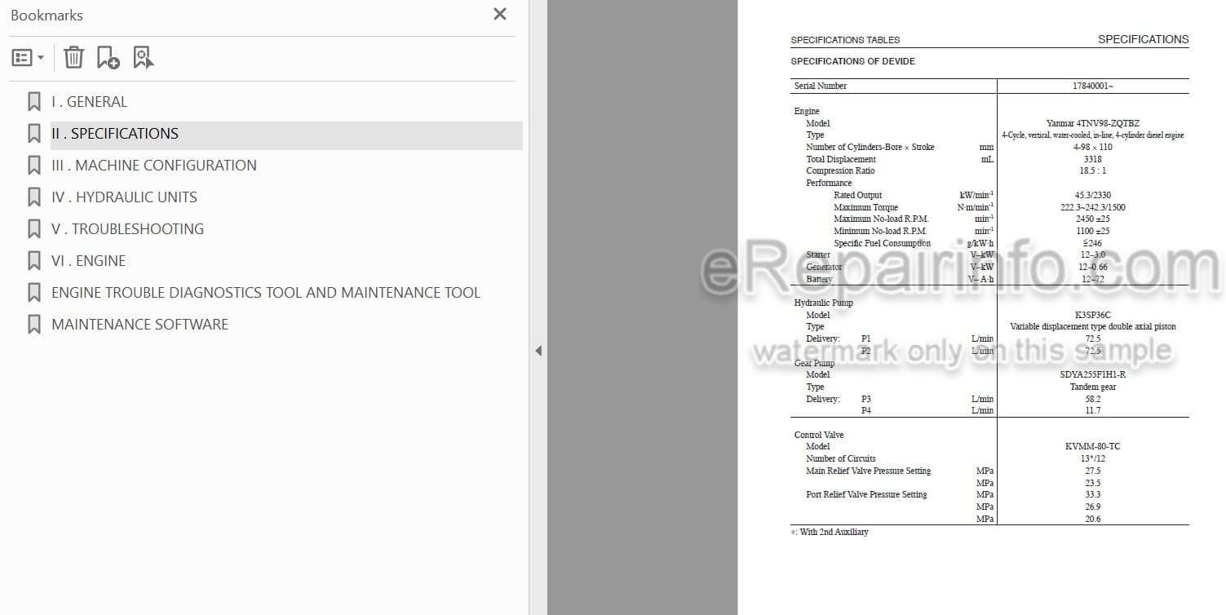Click bookmark icon beside II . SPECIFICATIONS
Screen dimensions: 1226x615
pos(34,134)
